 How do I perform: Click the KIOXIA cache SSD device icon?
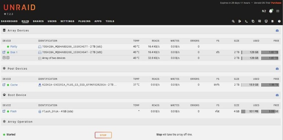click(40, 85)
